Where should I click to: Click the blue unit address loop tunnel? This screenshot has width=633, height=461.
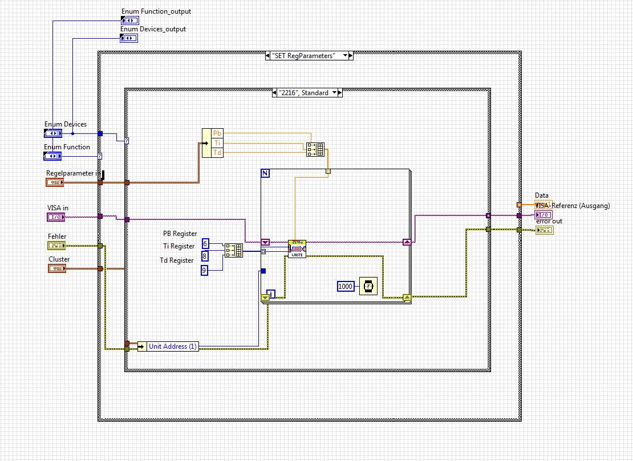click(263, 271)
